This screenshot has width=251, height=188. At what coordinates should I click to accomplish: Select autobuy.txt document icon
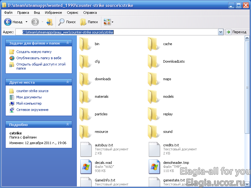tap(86, 149)
